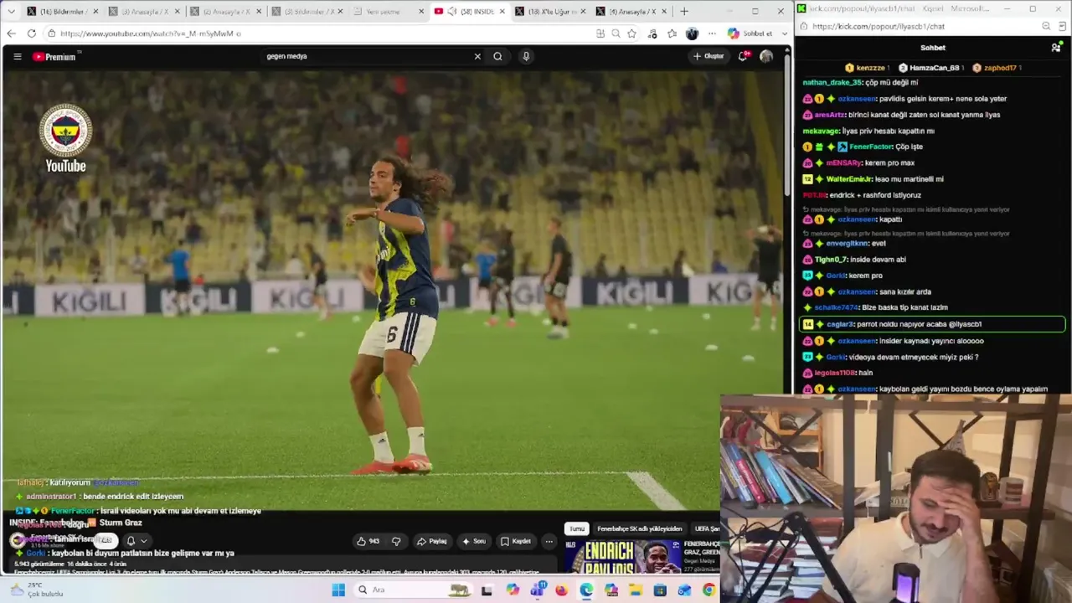Mute the '(58) INSIDE' tab audio icon
Image resolution: width=1072 pixels, height=603 pixels.
click(x=451, y=12)
